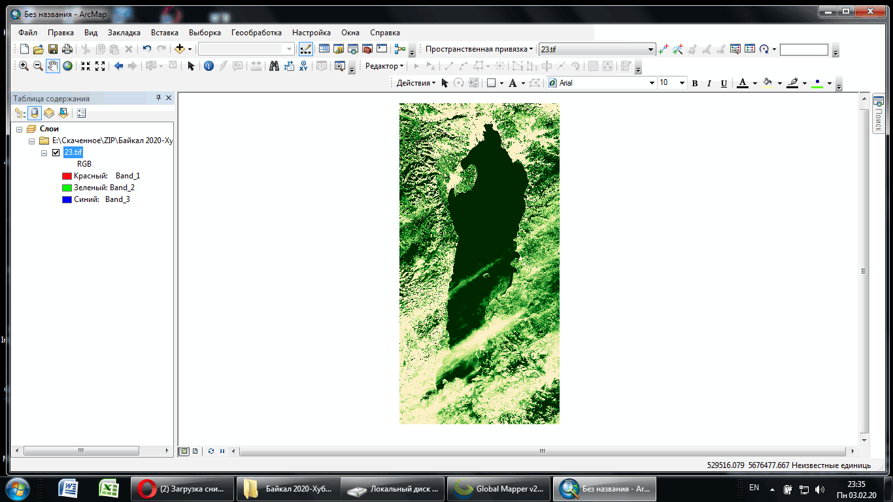Screen dimensions: 893x502
Task: Click the red Band_1 color swatch
Action: [65, 175]
